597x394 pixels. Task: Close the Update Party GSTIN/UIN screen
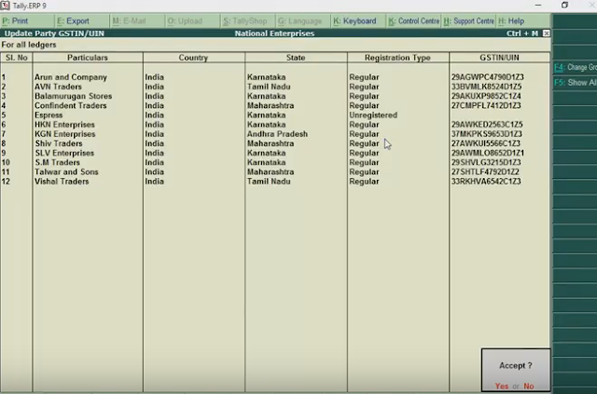click(546, 34)
